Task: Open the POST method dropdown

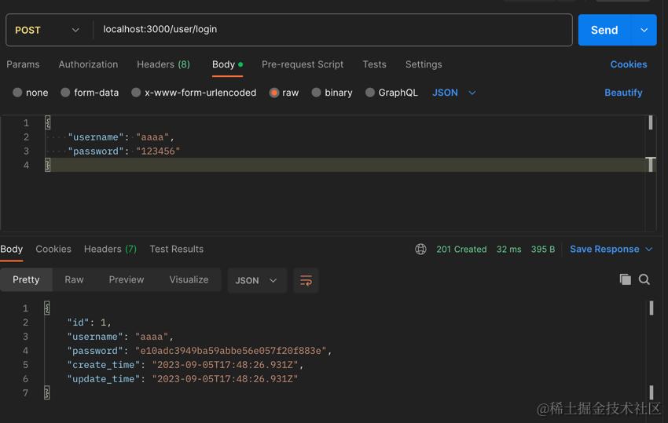Action: click(47, 30)
